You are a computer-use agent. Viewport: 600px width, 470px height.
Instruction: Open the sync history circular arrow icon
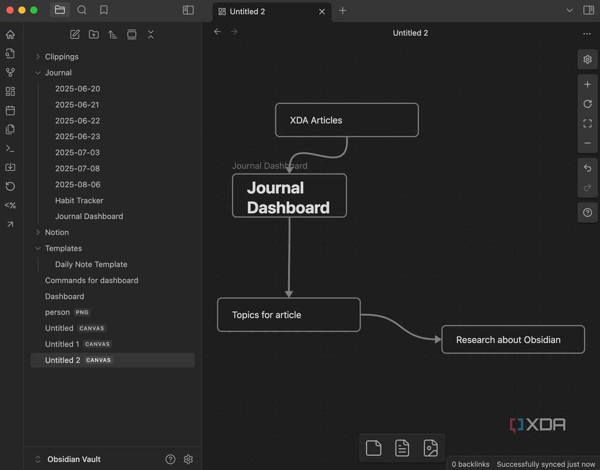coord(11,186)
